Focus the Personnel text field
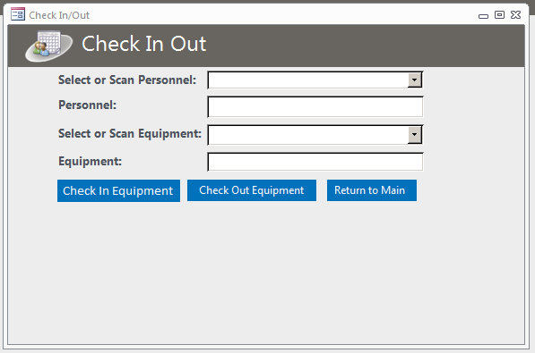Screen dimensions: 535x353 point(315,107)
